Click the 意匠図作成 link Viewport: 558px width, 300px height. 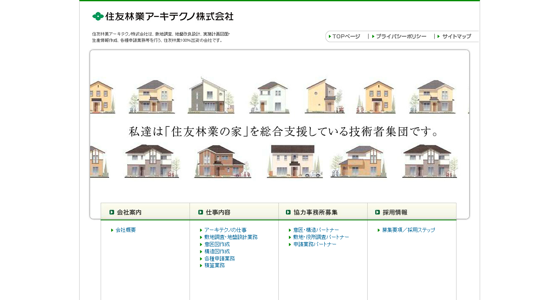(x=217, y=244)
